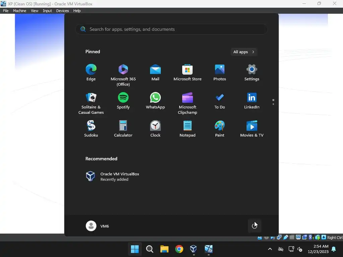Open the Input menu
The image size is (343, 257).
coord(47,11)
